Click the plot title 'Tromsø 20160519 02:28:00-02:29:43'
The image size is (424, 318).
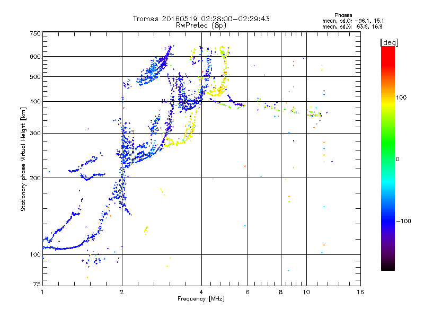point(201,19)
